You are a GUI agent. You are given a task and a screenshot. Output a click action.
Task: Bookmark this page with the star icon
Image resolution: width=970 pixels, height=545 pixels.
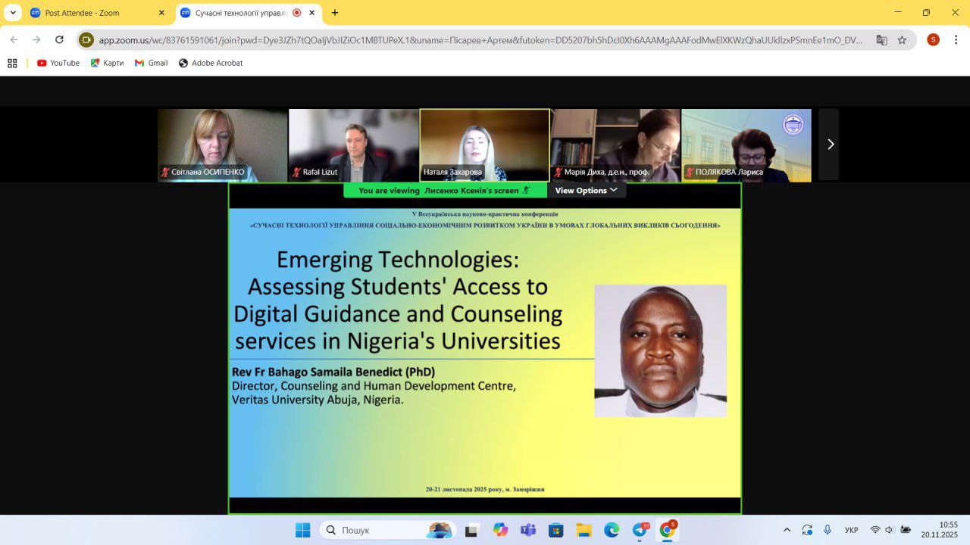[x=902, y=40]
